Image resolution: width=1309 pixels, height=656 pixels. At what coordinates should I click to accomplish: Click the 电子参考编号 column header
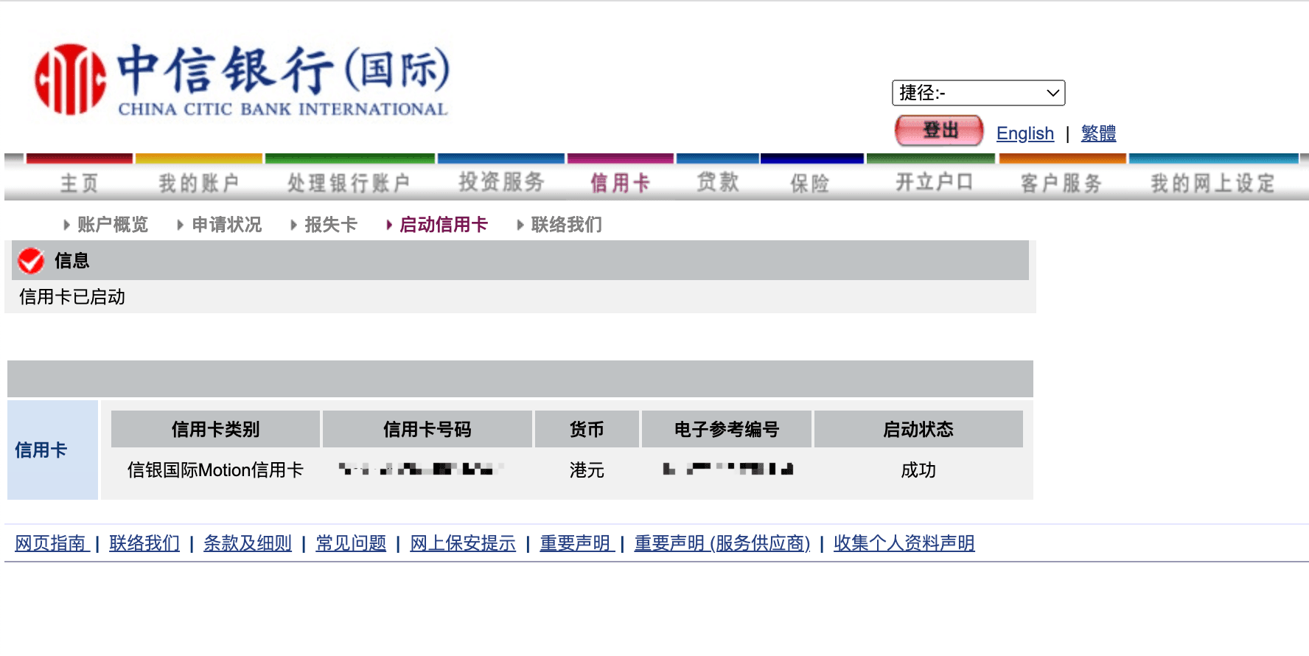727,429
